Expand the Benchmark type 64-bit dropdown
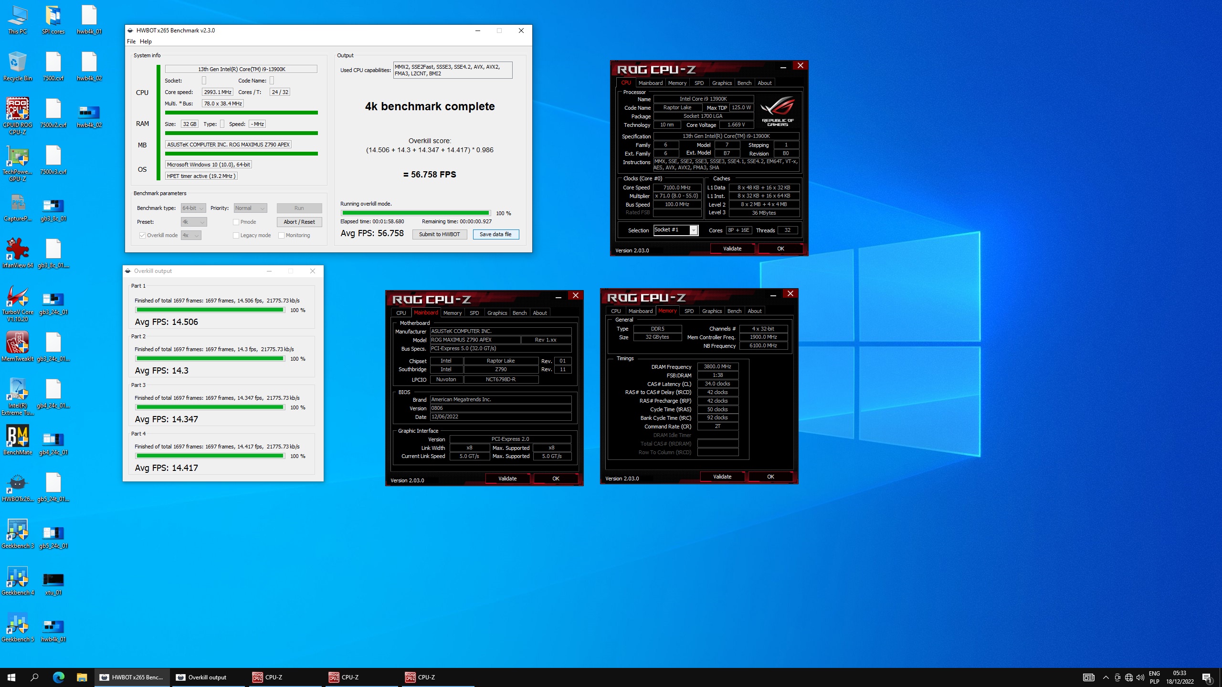 (x=193, y=208)
